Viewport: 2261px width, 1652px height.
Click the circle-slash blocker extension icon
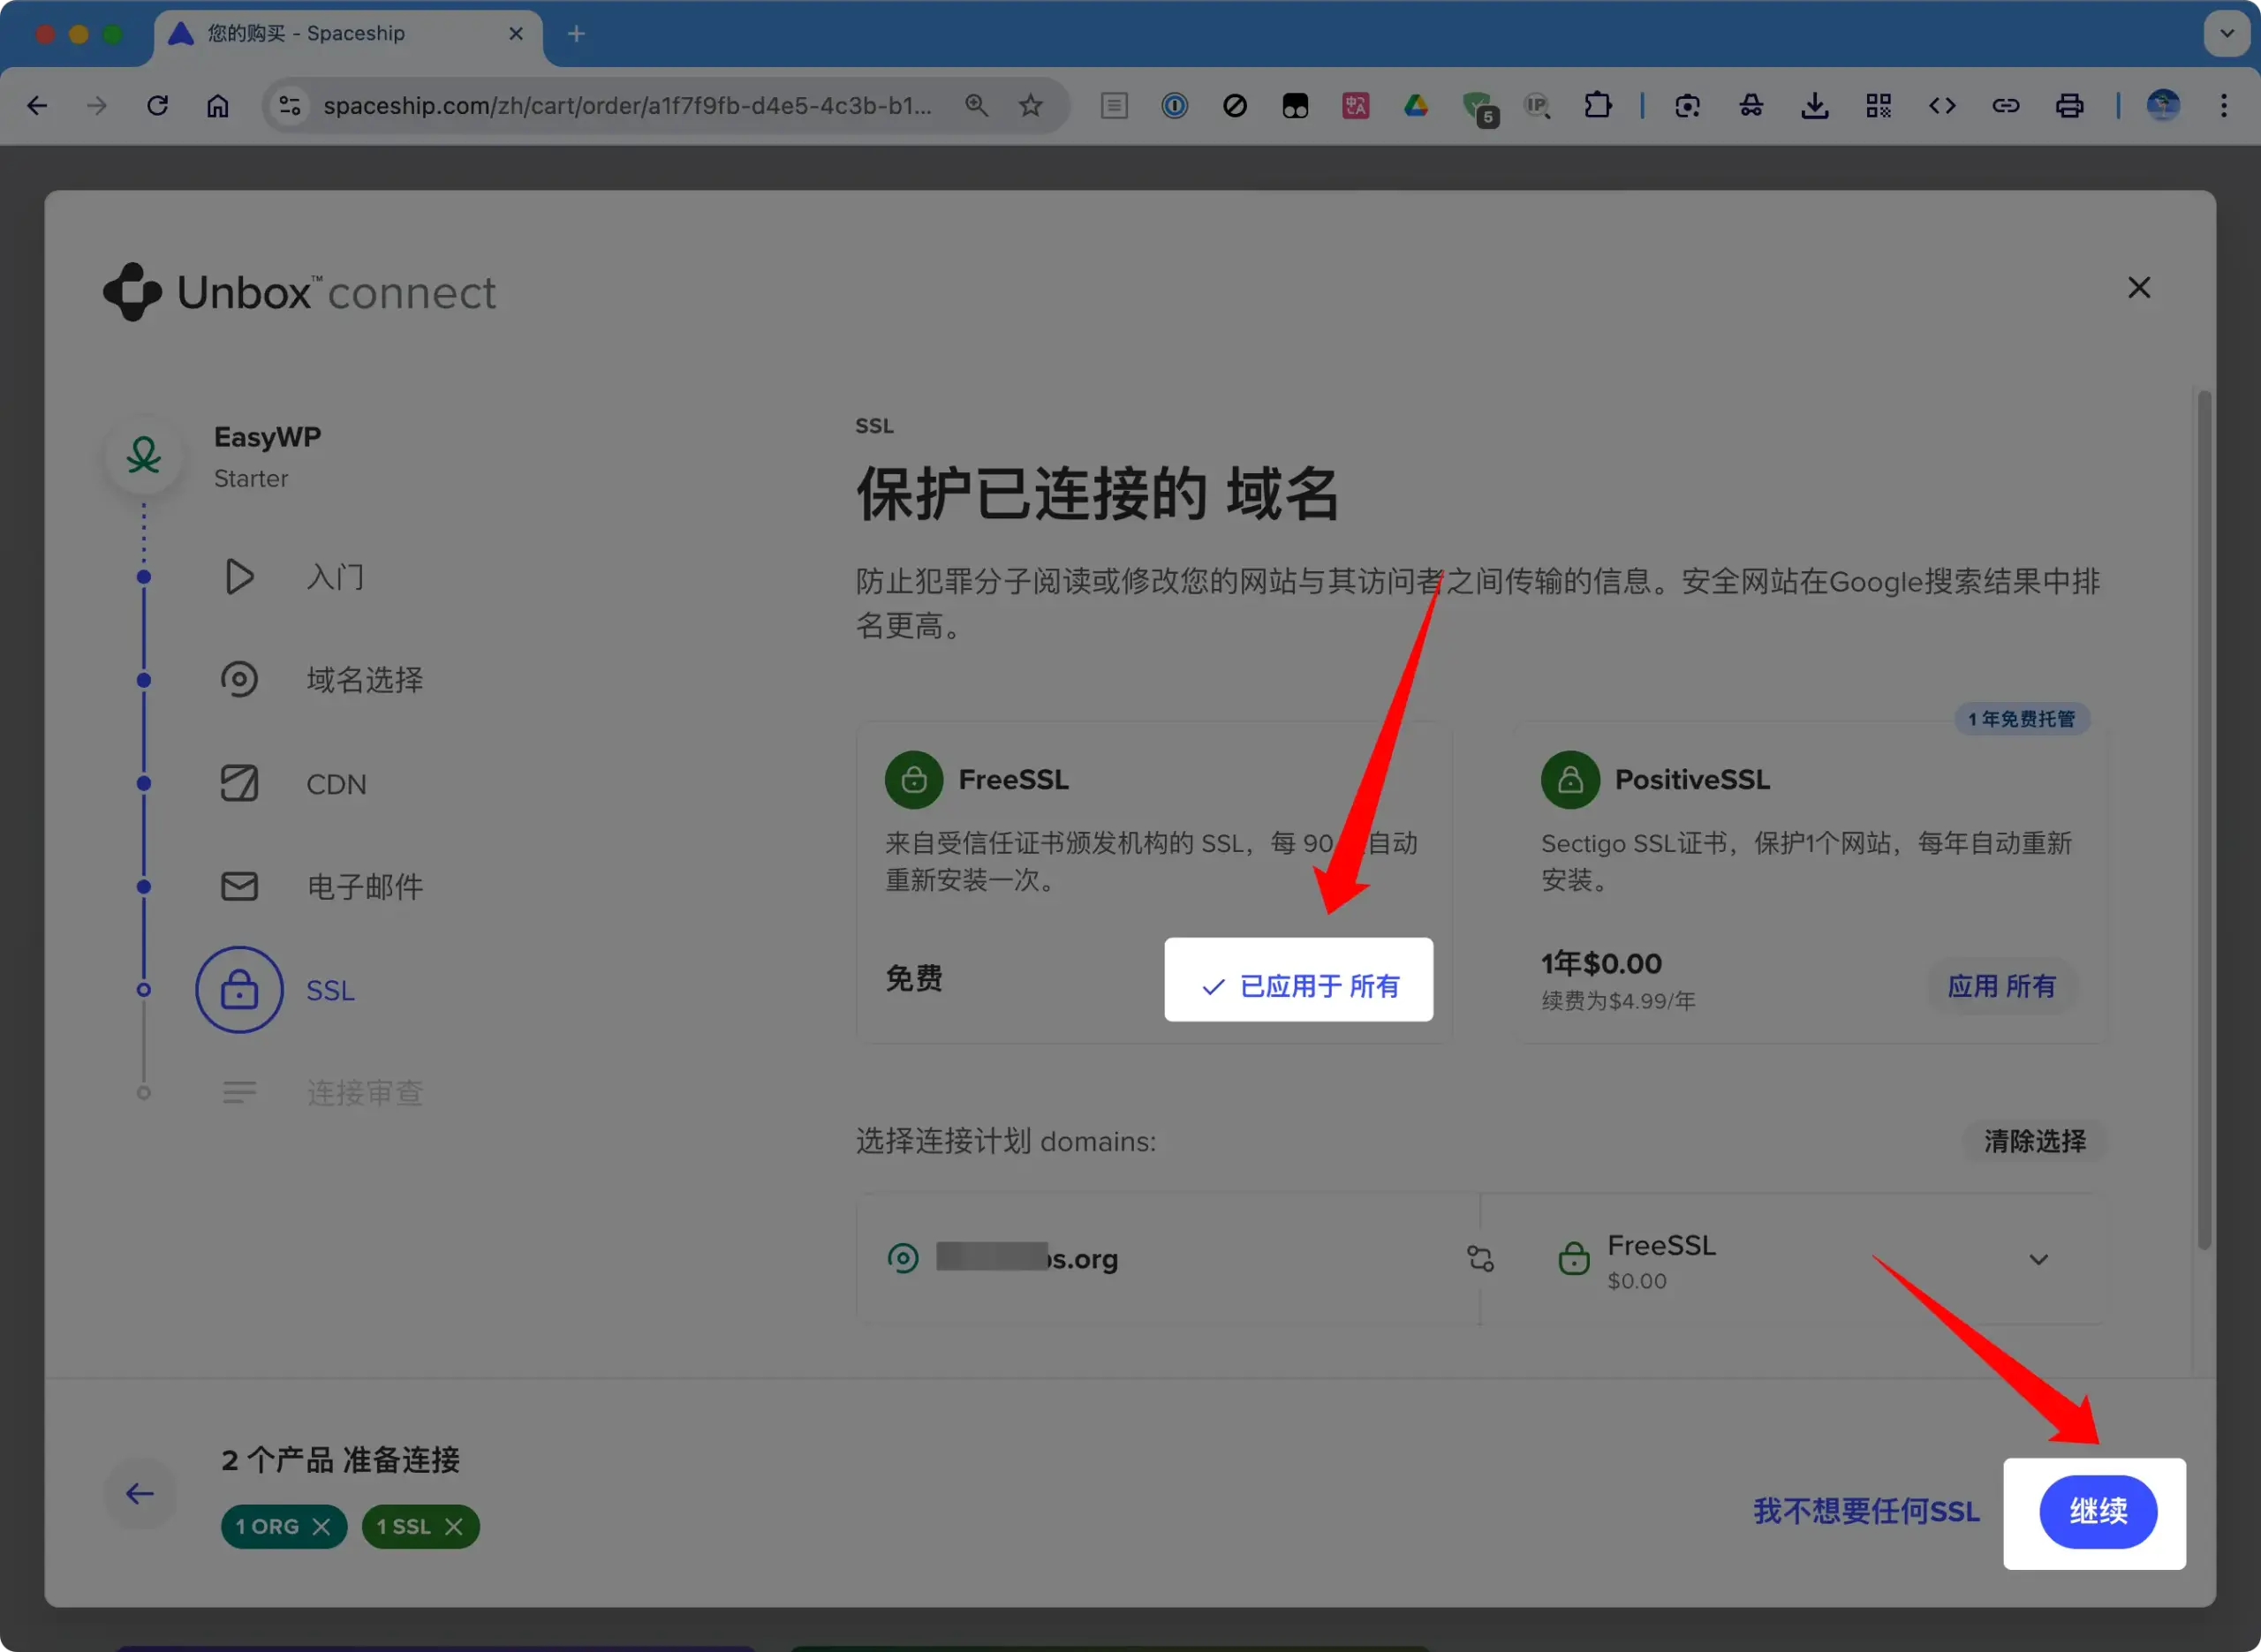pyautogui.click(x=1234, y=106)
